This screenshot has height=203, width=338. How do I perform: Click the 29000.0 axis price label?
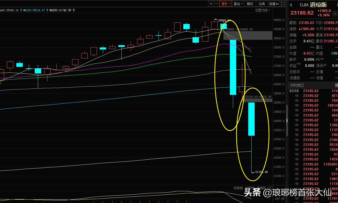click(279, 29)
